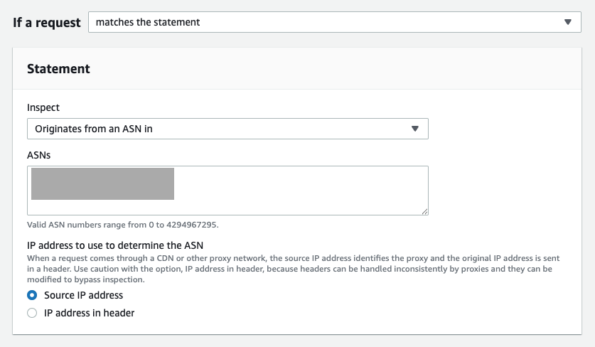Click the 'Valid ASN numbers range' hint text

[122, 225]
